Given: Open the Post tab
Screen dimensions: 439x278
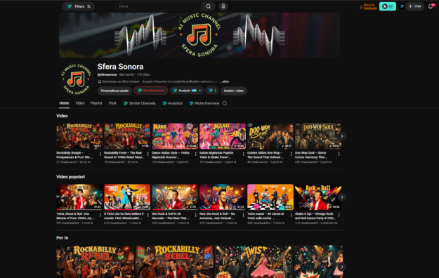Looking at the screenshot, I should click(112, 103).
